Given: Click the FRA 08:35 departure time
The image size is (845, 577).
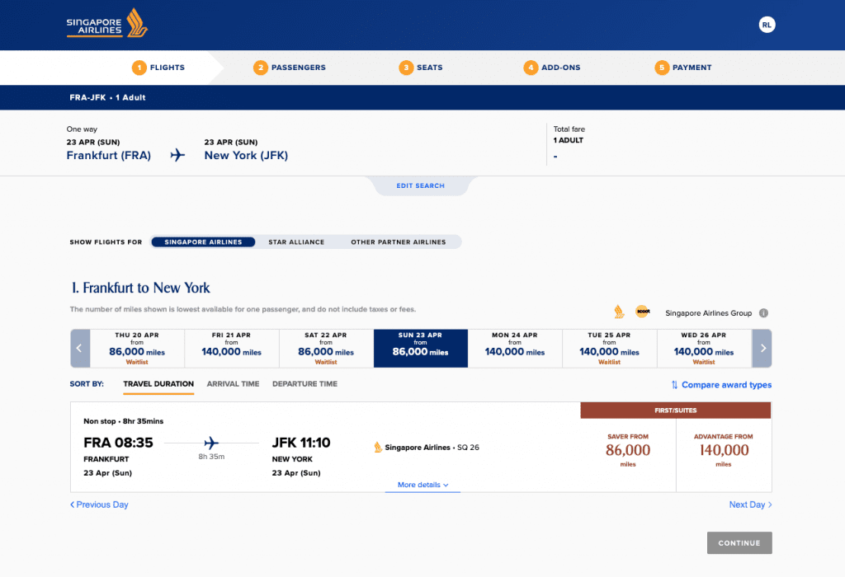Looking at the screenshot, I should pyautogui.click(x=118, y=443).
